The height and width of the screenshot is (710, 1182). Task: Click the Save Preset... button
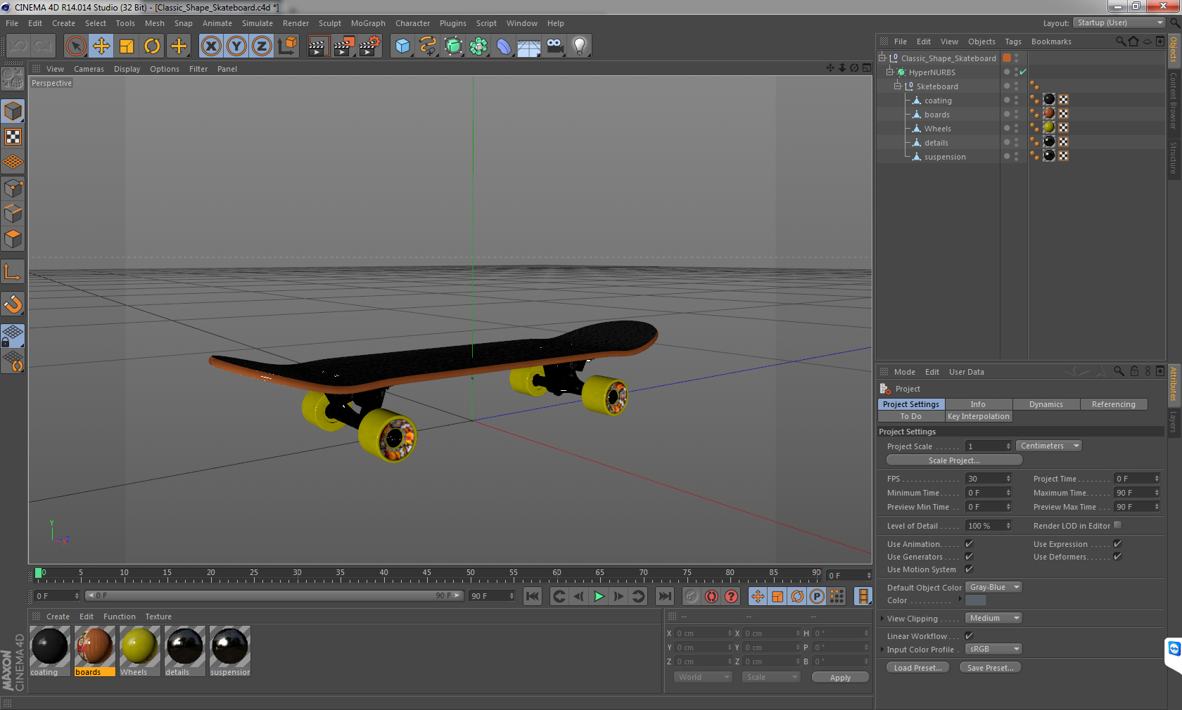991,668
